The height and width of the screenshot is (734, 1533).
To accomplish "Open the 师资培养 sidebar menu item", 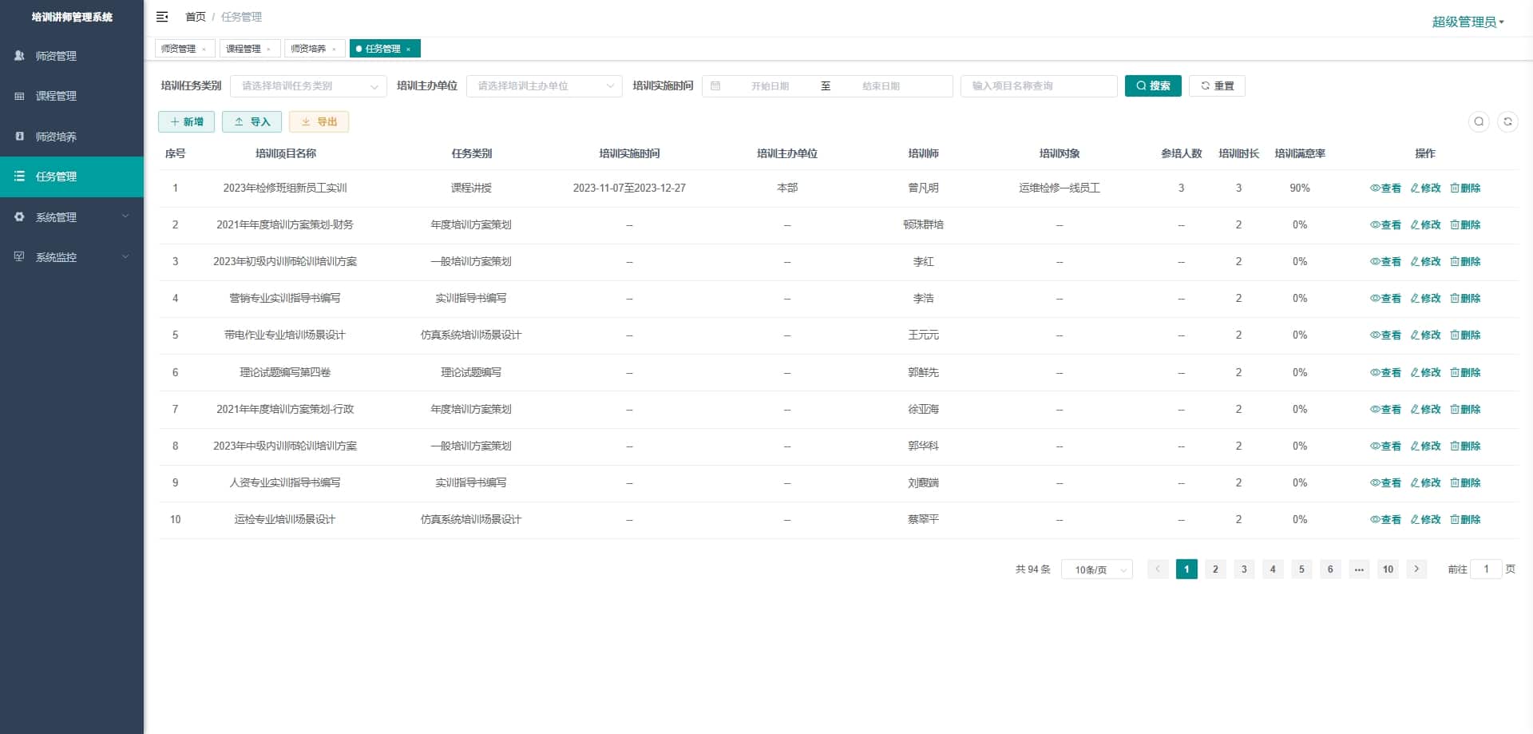I will tap(72, 137).
